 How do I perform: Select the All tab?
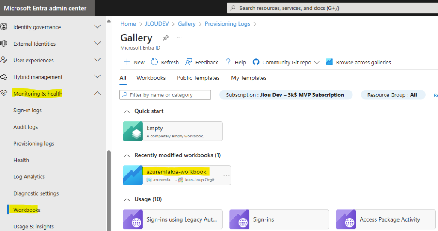[x=123, y=78]
